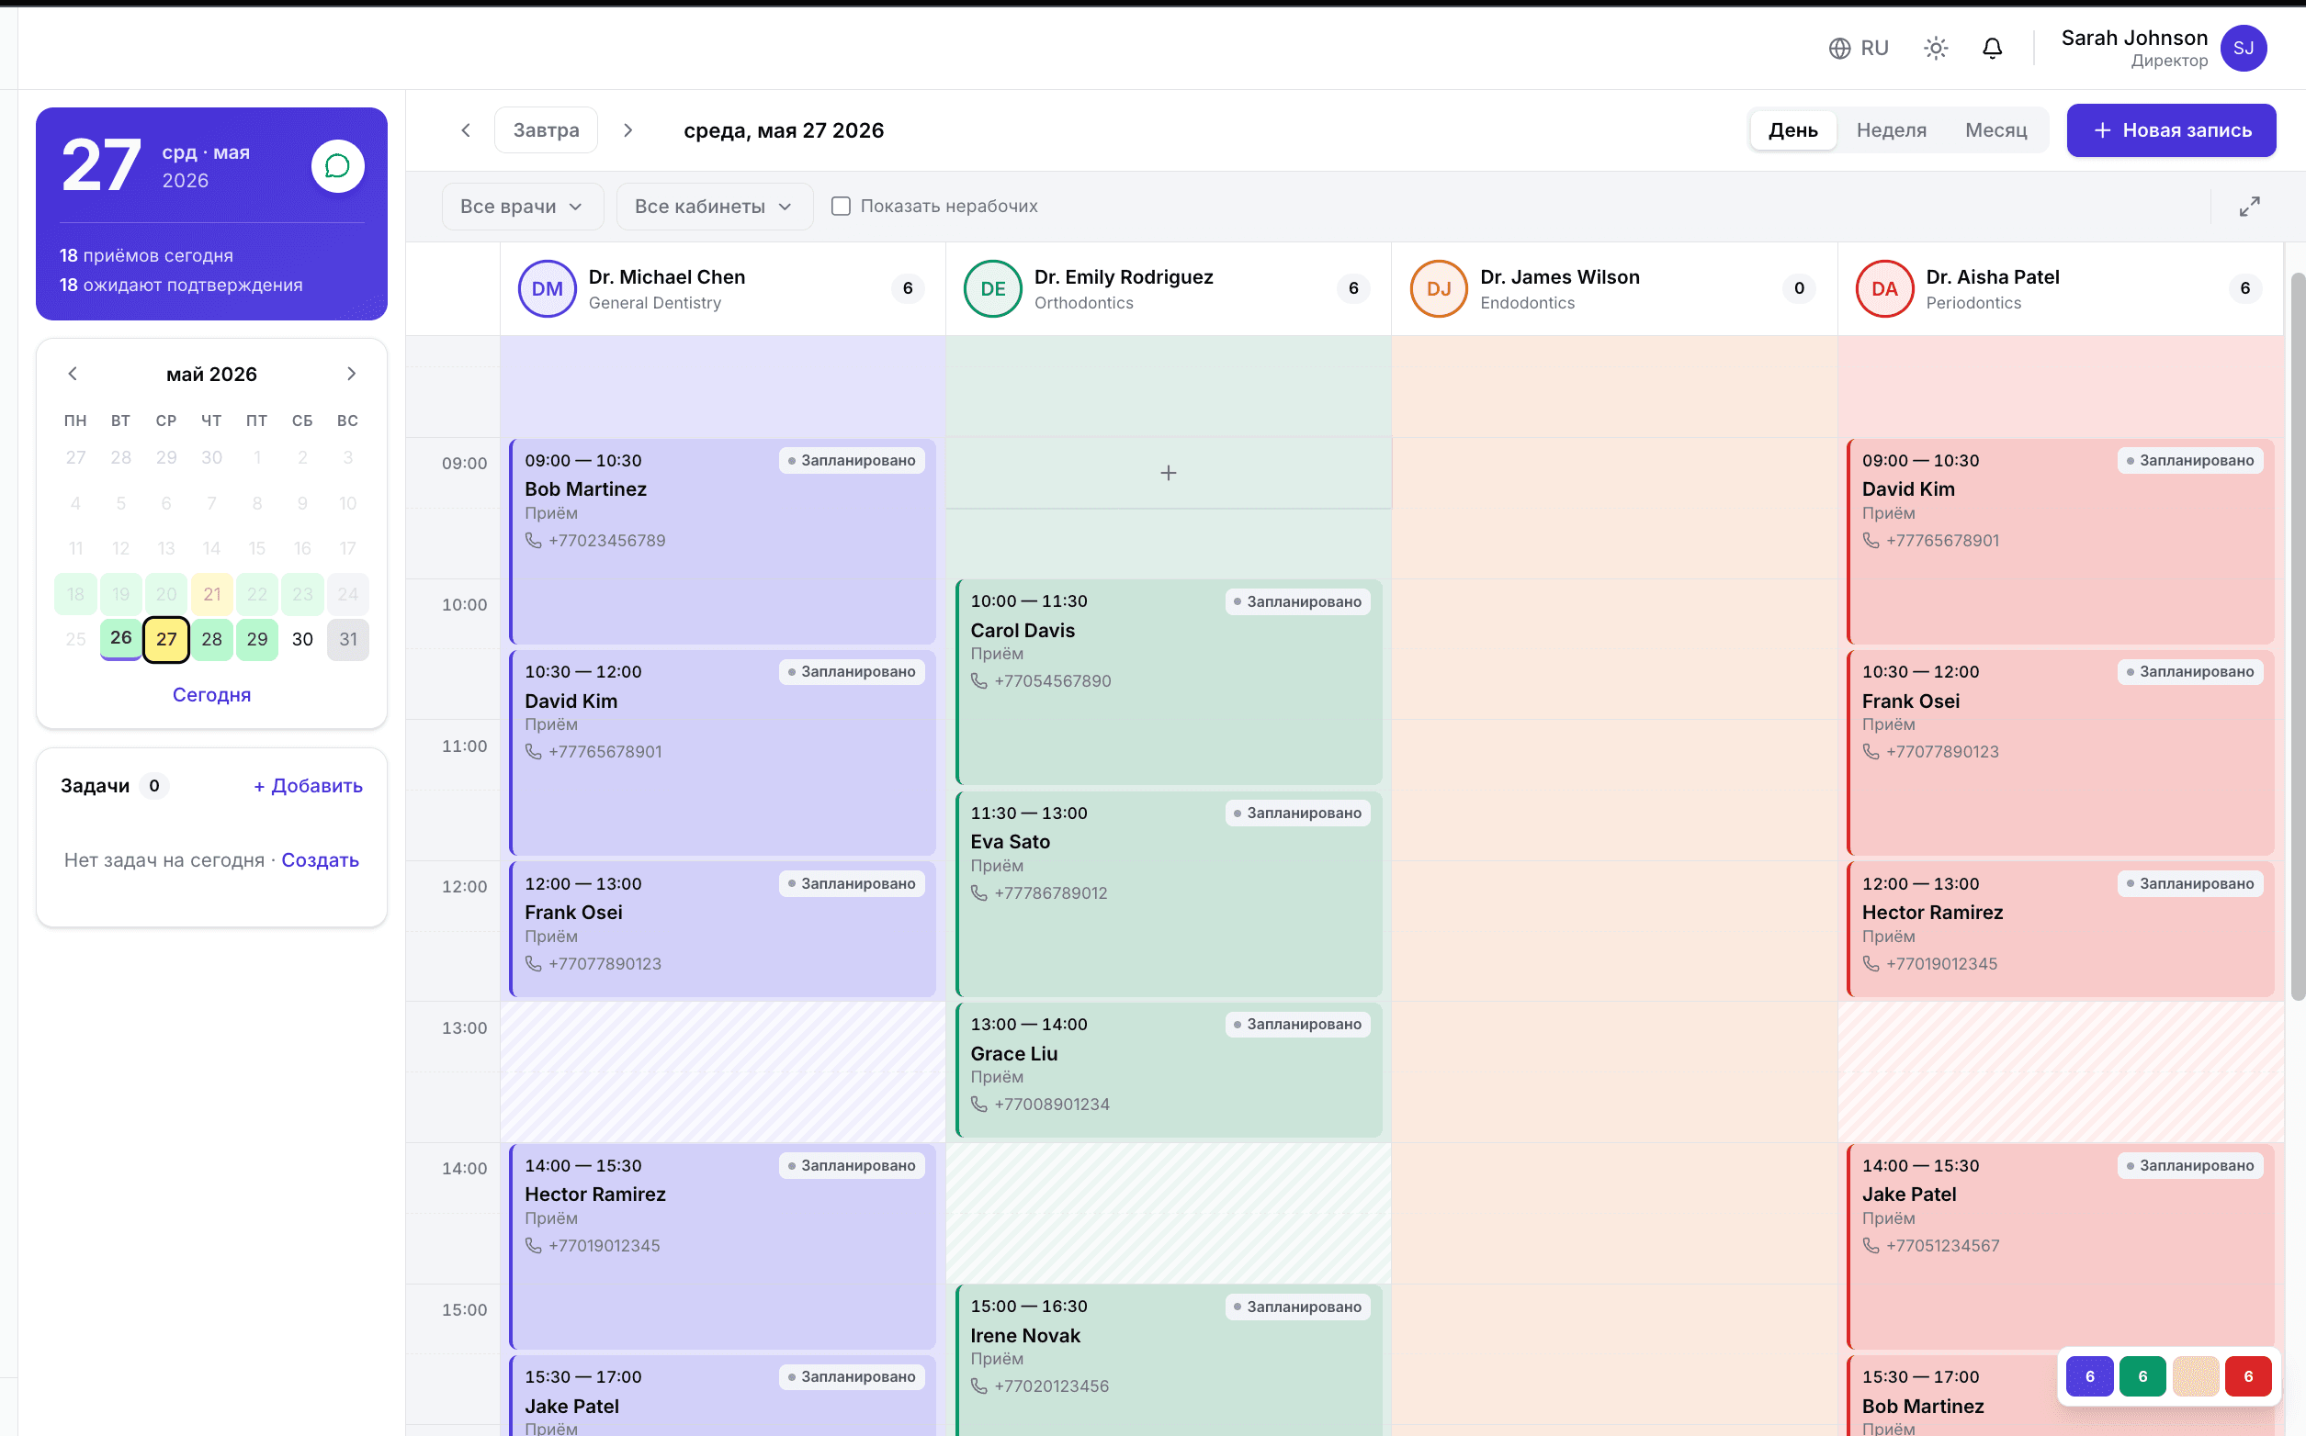This screenshot has width=2306, height=1436.
Task: Click the 18 приёмов сегодня summary
Action: 146,255
